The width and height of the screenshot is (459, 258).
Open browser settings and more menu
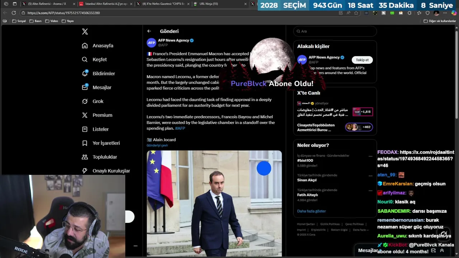coord(445,13)
